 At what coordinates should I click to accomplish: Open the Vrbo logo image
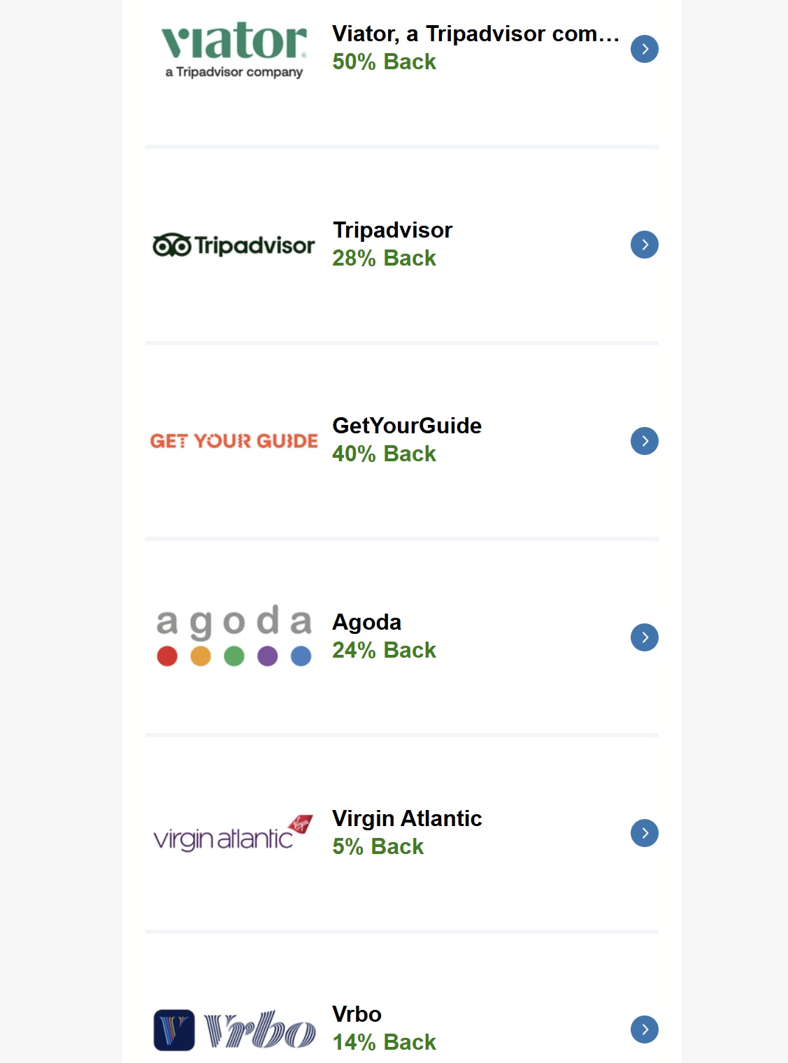(x=234, y=1029)
